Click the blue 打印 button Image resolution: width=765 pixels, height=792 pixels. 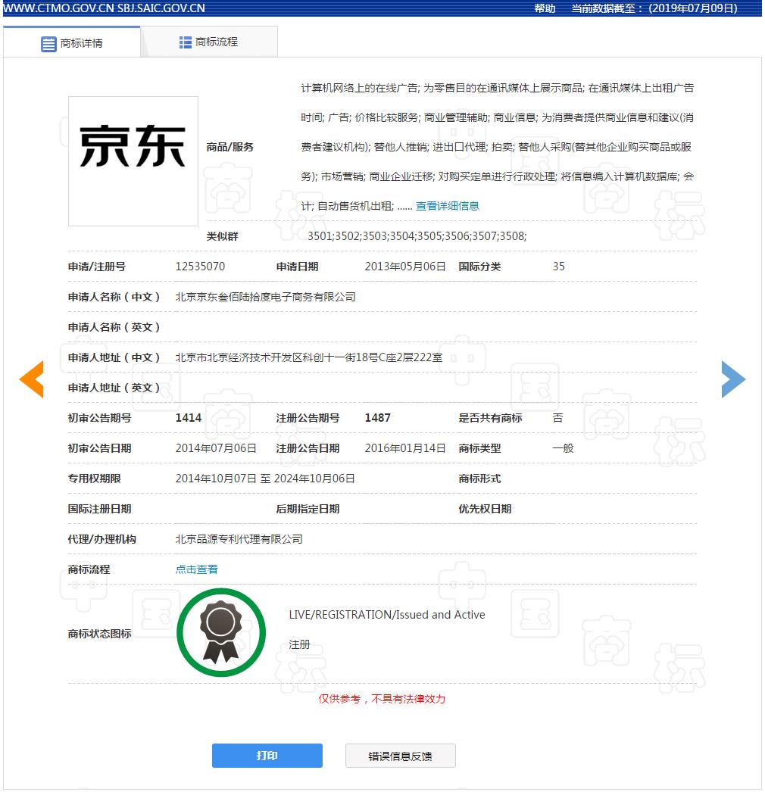(x=267, y=756)
